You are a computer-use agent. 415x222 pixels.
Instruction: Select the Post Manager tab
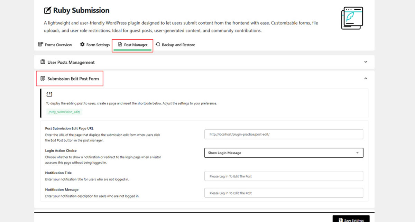pos(132,45)
